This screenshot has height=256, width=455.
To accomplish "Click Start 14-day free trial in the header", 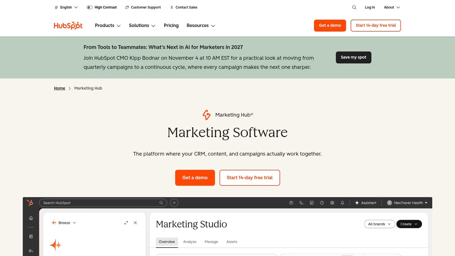I will pos(376,26).
